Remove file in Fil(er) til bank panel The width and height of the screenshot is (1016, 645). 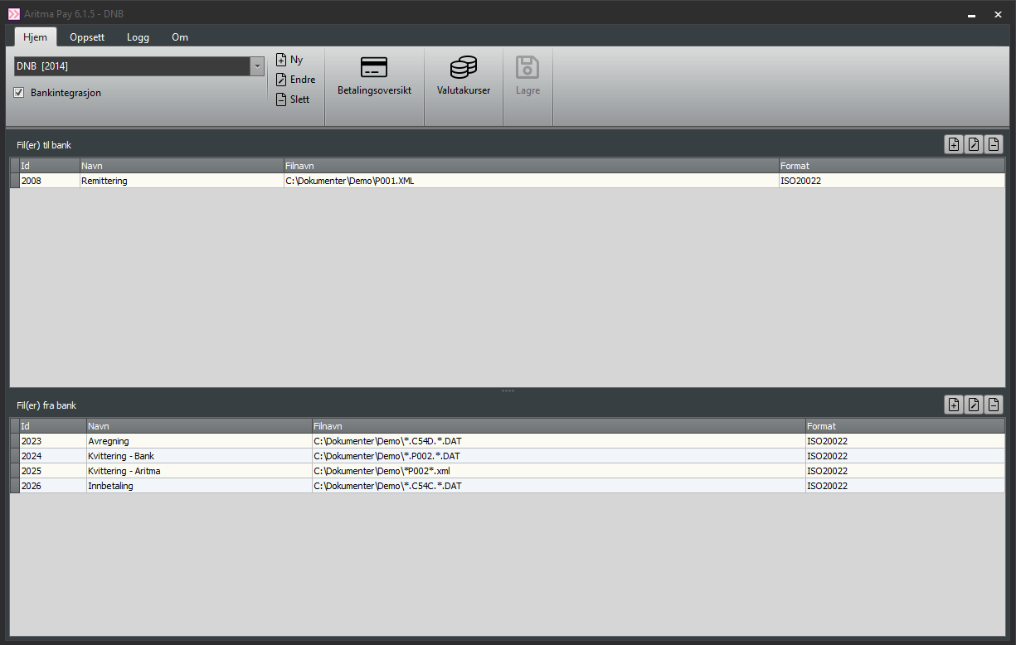994,144
